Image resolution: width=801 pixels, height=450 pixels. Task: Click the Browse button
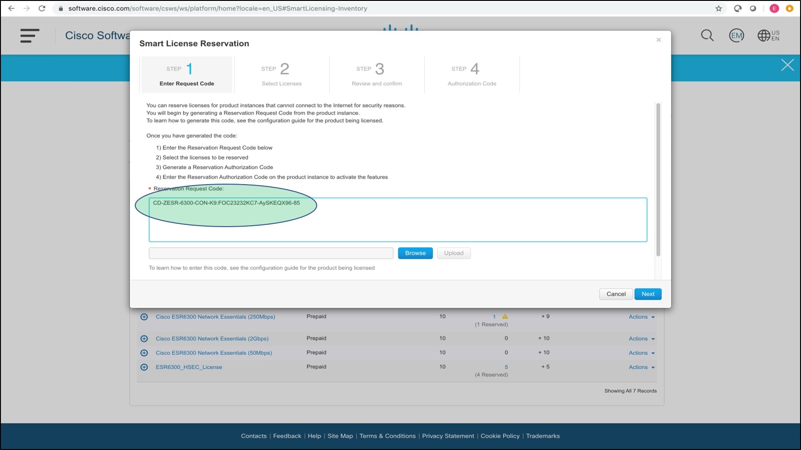coord(415,253)
